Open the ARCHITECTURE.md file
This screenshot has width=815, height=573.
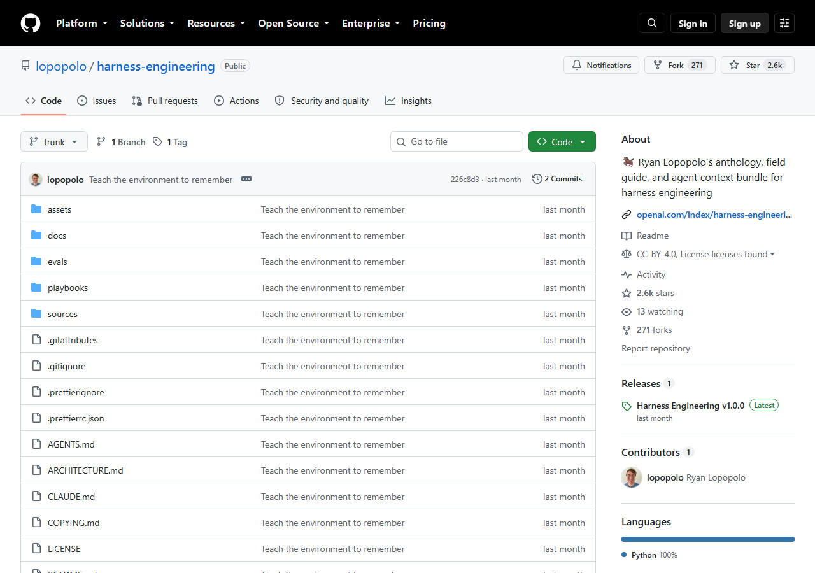pyautogui.click(x=85, y=470)
